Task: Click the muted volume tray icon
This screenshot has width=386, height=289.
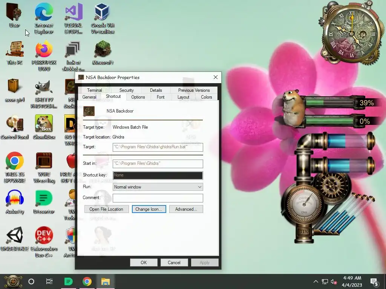Action: (334, 281)
